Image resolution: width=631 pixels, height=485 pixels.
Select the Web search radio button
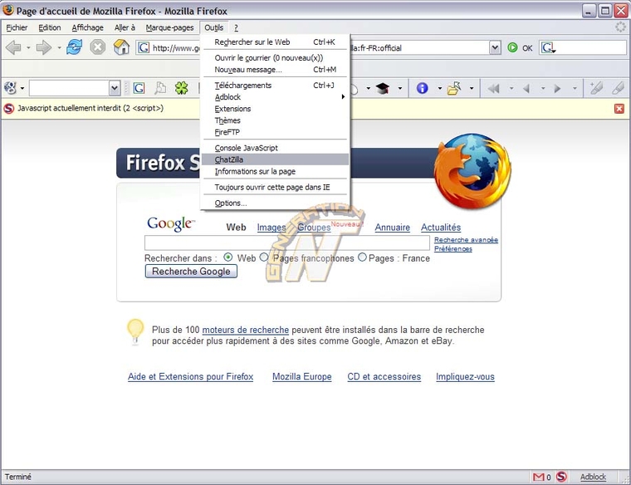[227, 257]
